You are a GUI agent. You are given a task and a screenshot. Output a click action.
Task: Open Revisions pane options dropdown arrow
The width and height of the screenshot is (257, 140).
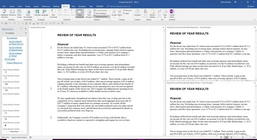click(21, 29)
